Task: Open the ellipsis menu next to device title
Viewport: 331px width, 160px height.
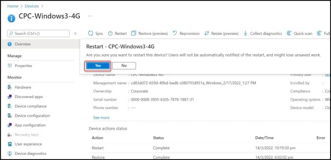Action: [x=90, y=16]
